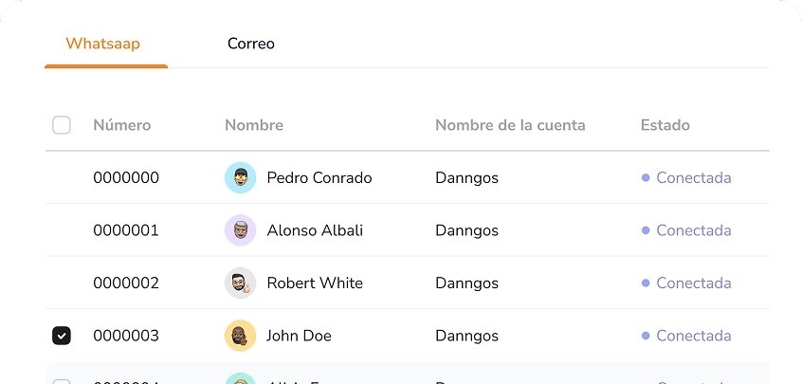The image size is (802, 384).
Task: Uncheck the checkbox for row 0000003
Action: 62,336
